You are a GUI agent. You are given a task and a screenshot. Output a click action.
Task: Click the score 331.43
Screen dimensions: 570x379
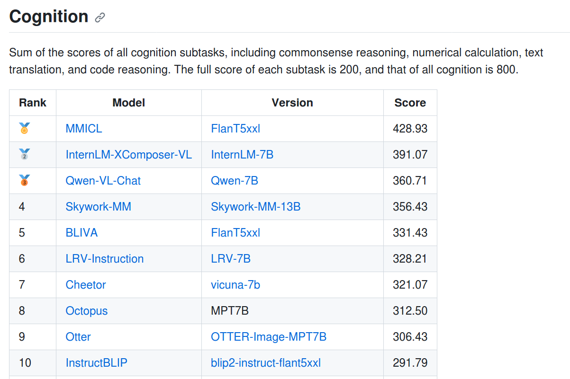tap(410, 233)
